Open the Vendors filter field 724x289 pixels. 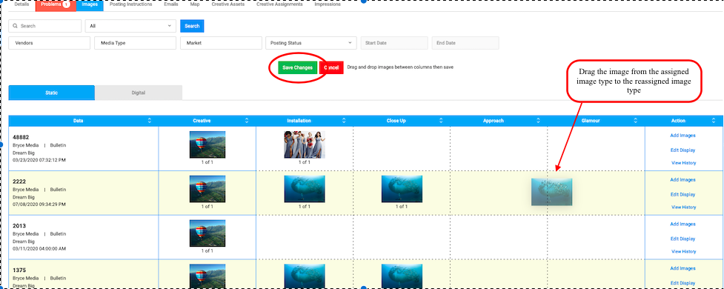pos(50,43)
